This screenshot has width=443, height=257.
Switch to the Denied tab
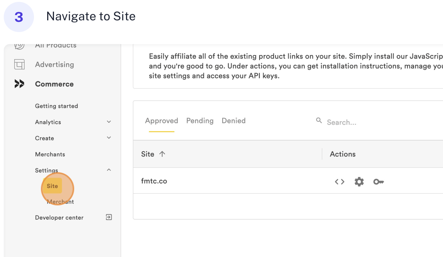(234, 121)
